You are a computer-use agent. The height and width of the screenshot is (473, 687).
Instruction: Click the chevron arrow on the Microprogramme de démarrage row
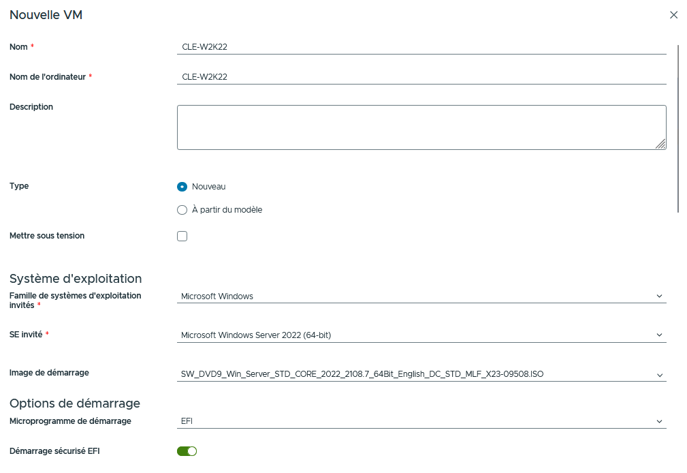coord(658,421)
